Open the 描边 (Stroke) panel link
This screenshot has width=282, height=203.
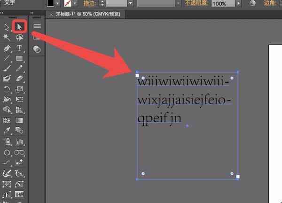(x=89, y=3)
